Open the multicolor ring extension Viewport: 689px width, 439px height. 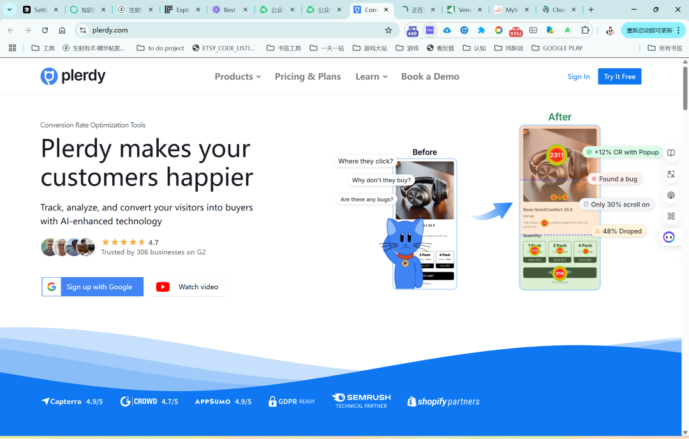[498, 31]
